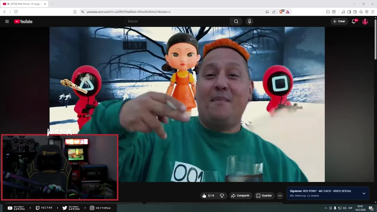377x212 pixels.
Task: Open the three-dot more actions menu
Action: coord(280,196)
